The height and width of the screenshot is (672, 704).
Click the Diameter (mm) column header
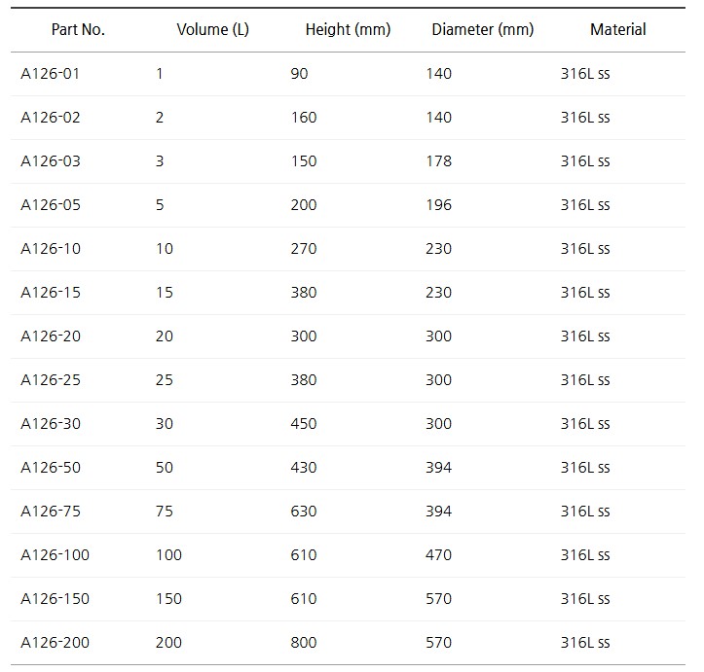(482, 29)
